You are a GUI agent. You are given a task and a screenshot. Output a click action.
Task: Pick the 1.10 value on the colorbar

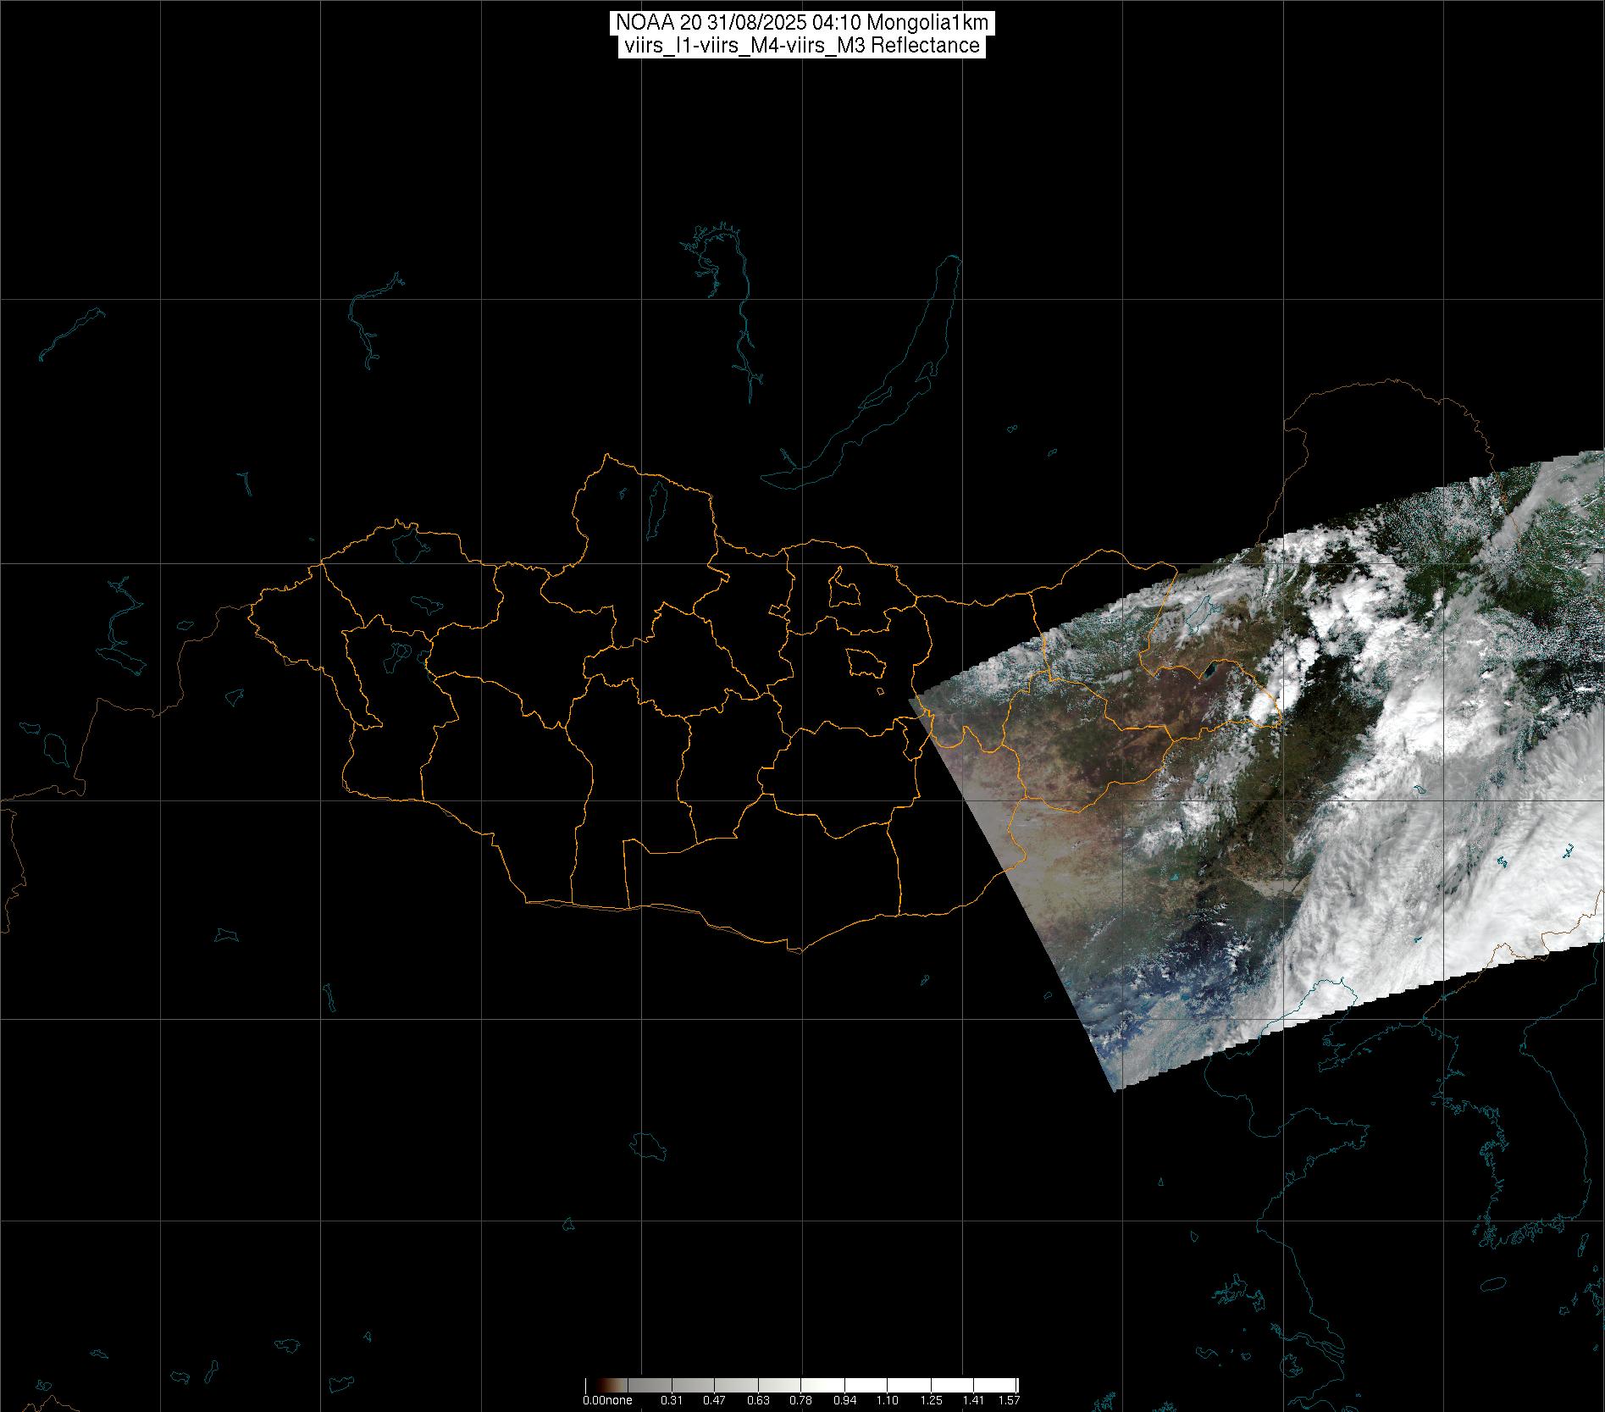tap(888, 1400)
